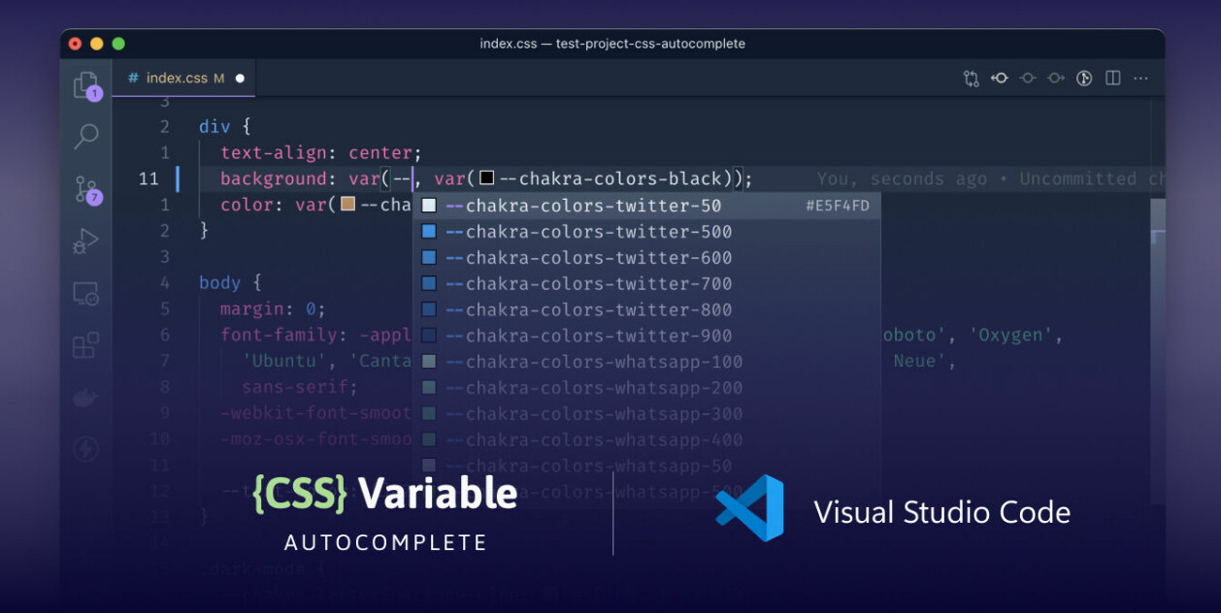The image size is (1221, 613).
Task: Open the Run and Debug view
Action: pyautogui.click(x=86, y=241)
